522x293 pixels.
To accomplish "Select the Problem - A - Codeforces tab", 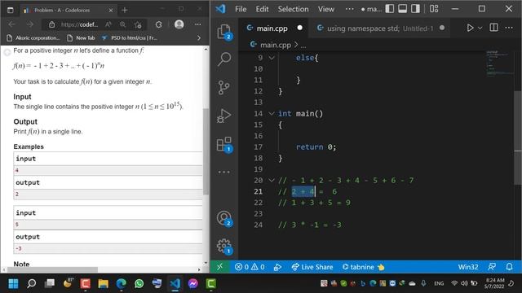I will (69, 11).
